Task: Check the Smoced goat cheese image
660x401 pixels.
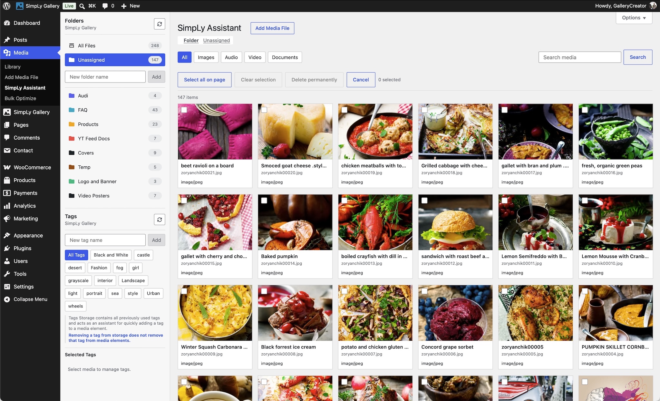Action: [x=264, y=110]
